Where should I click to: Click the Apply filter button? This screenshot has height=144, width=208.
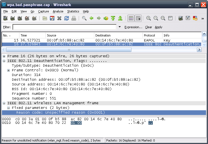[159, 27]
